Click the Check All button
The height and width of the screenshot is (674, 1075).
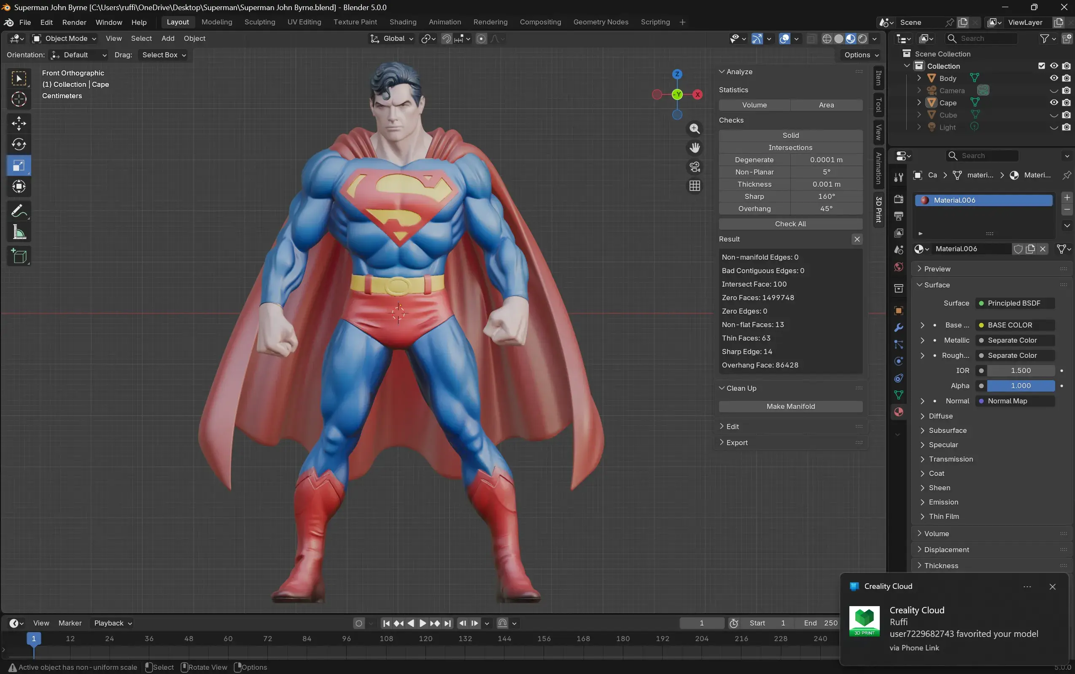(790, 224)
